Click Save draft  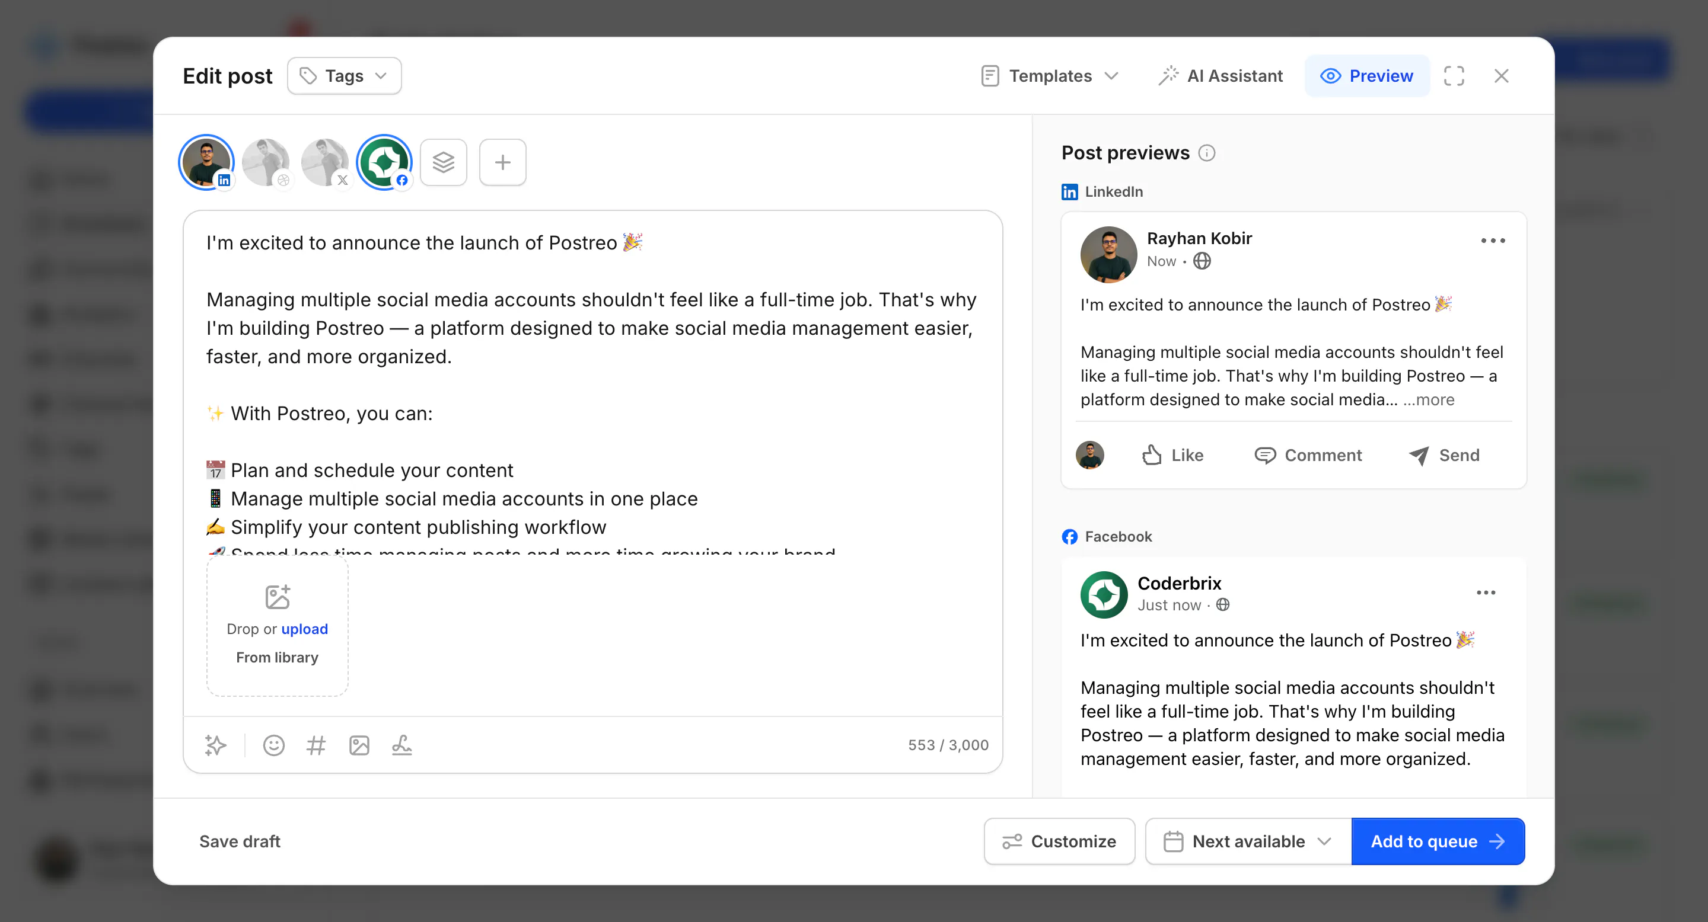(240, 841)
